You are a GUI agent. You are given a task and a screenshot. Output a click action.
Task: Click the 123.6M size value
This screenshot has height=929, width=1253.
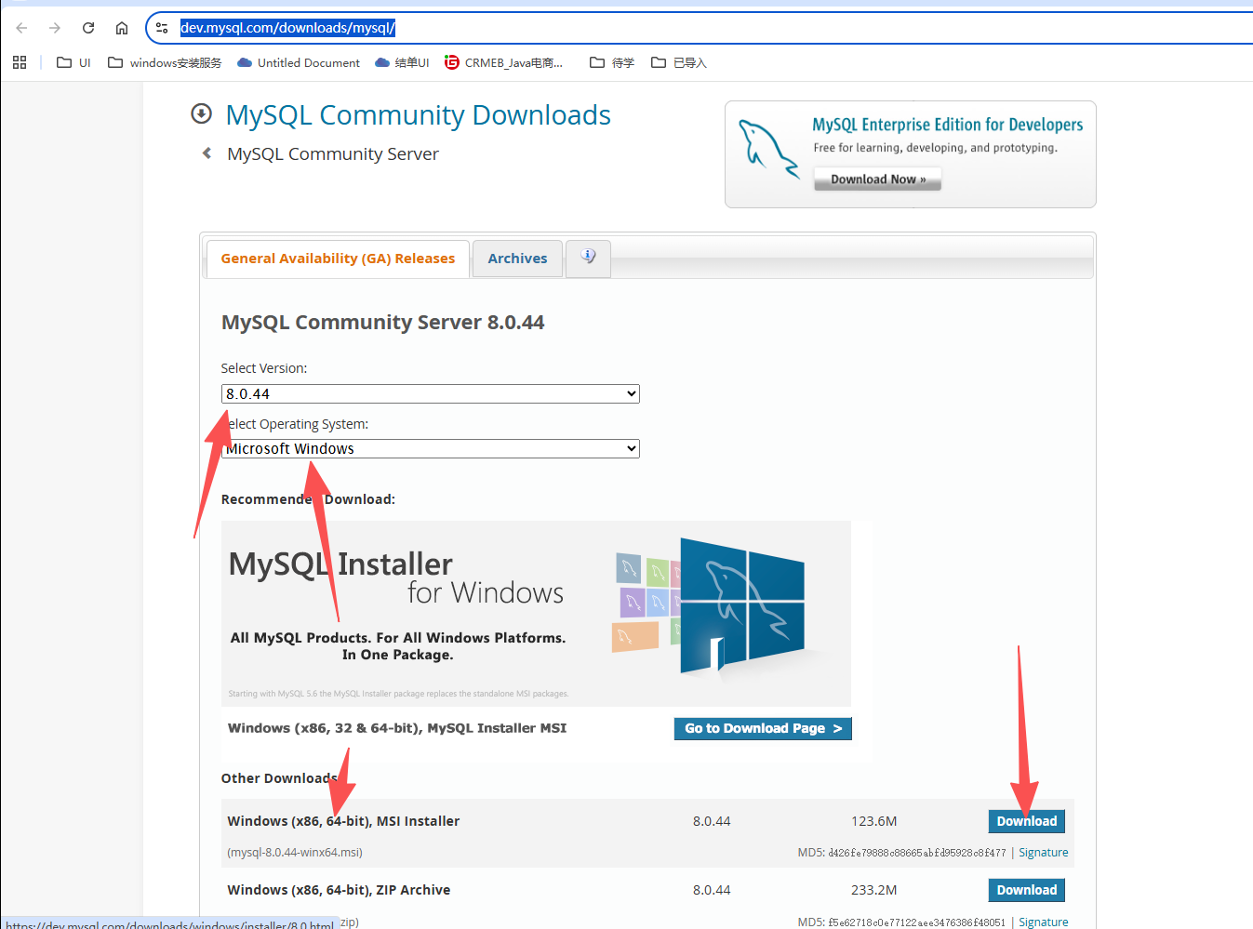coord(873,821)
